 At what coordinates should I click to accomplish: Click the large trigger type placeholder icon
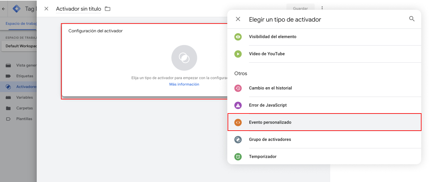click(184, 58)
